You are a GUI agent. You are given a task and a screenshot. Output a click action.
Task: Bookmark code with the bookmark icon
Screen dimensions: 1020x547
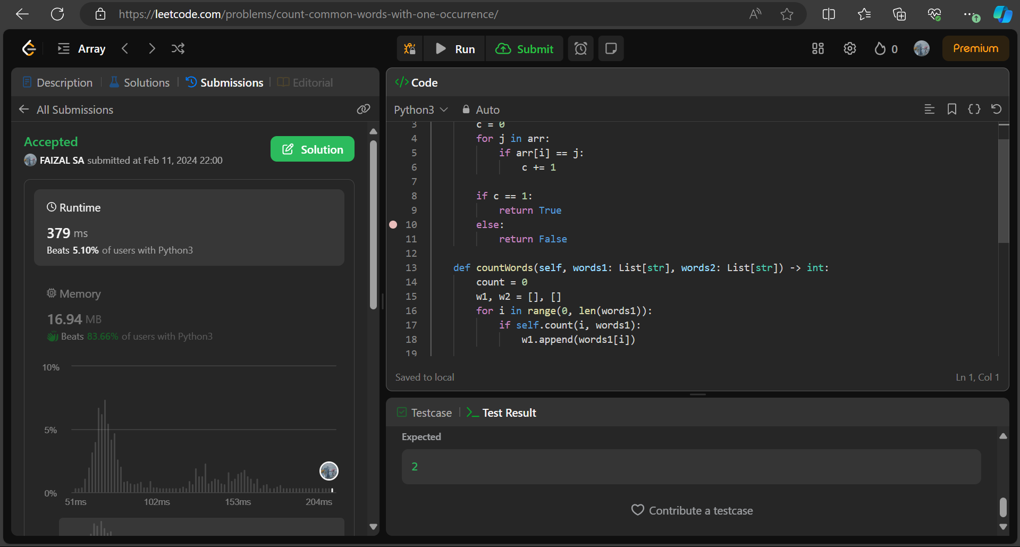pyautogui.click(x=952, y=110)
